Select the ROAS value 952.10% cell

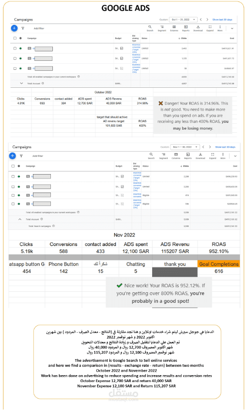(x=219, y=251)
